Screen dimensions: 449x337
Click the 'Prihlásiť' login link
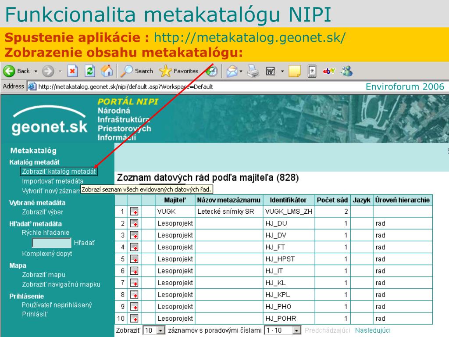click(x=35, y=314)
